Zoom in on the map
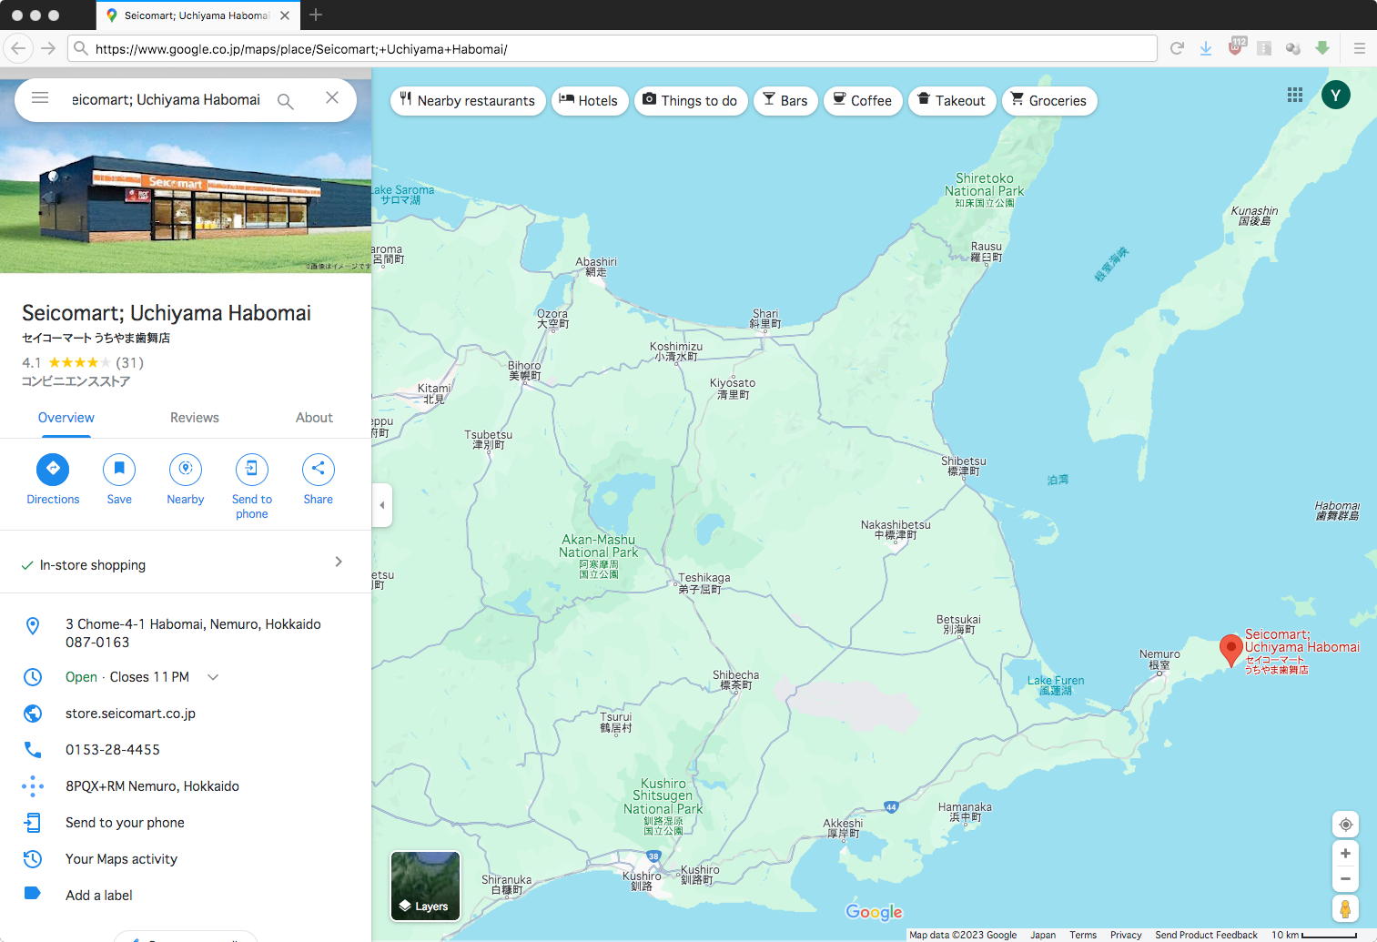The height and width of the screenshot is (942, 1377). tap(1345, 854)
